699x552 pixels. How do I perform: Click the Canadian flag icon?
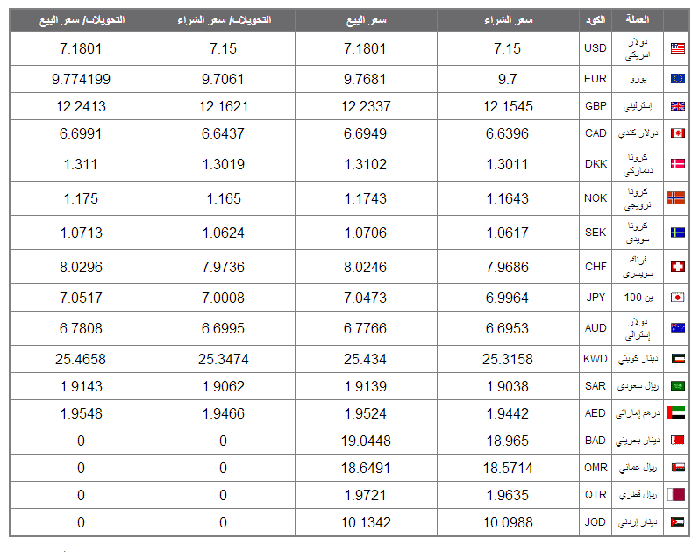point(677,133)
